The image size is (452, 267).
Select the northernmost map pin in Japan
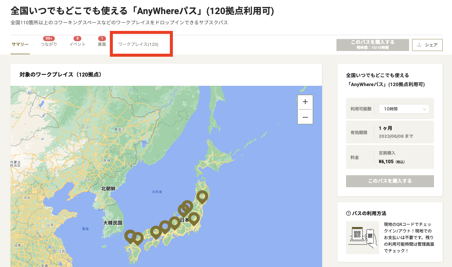[x=202, y=197]
